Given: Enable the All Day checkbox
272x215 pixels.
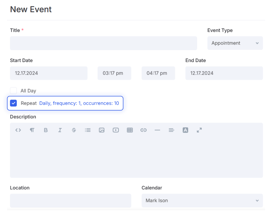Looking at the screenshot, I should coord(13,91).
